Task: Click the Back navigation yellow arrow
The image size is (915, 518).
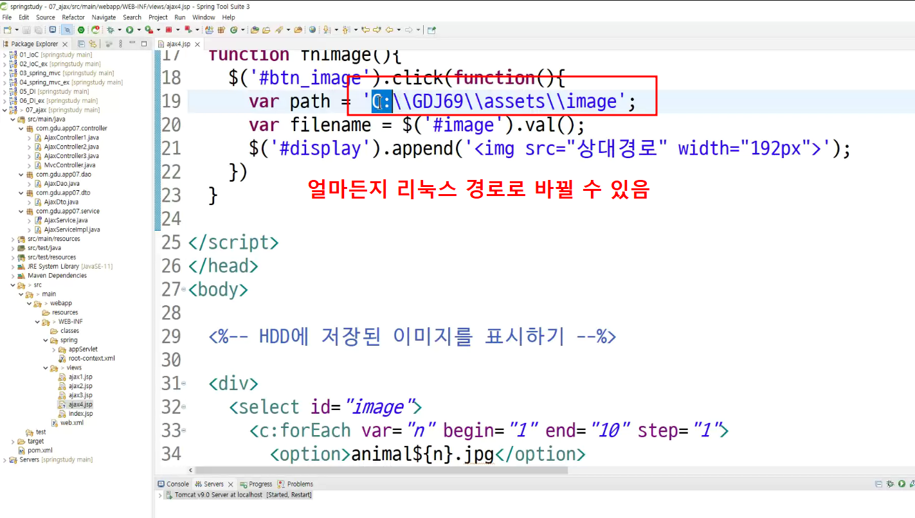Action: click(390, 30)
